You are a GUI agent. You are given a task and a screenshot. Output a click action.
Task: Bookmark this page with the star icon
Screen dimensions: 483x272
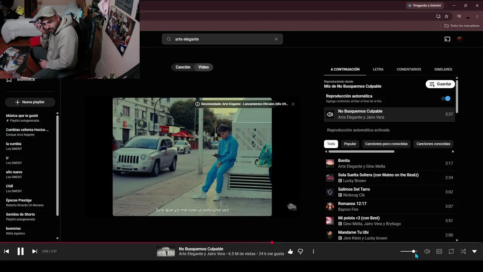pos(446,16)
